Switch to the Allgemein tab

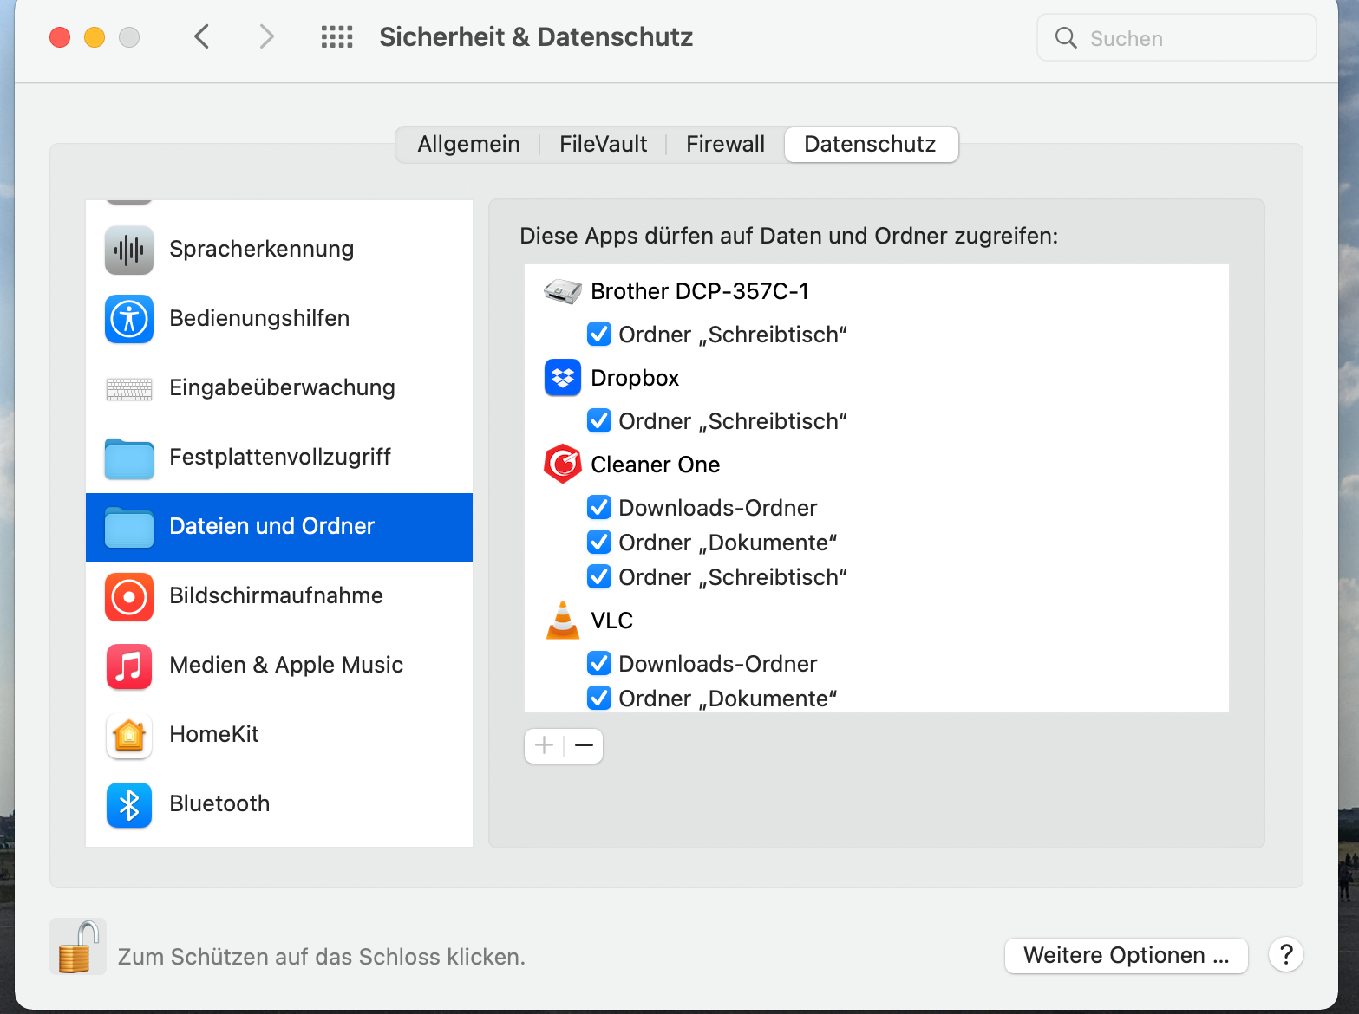[468, 144]
